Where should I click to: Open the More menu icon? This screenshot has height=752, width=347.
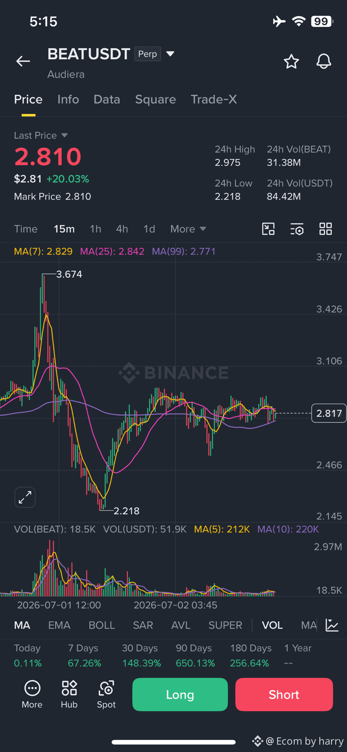click(x=32, y=695)
